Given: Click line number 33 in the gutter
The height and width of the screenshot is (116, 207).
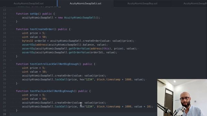Looking at the screenshot, I should click(4, 91).
